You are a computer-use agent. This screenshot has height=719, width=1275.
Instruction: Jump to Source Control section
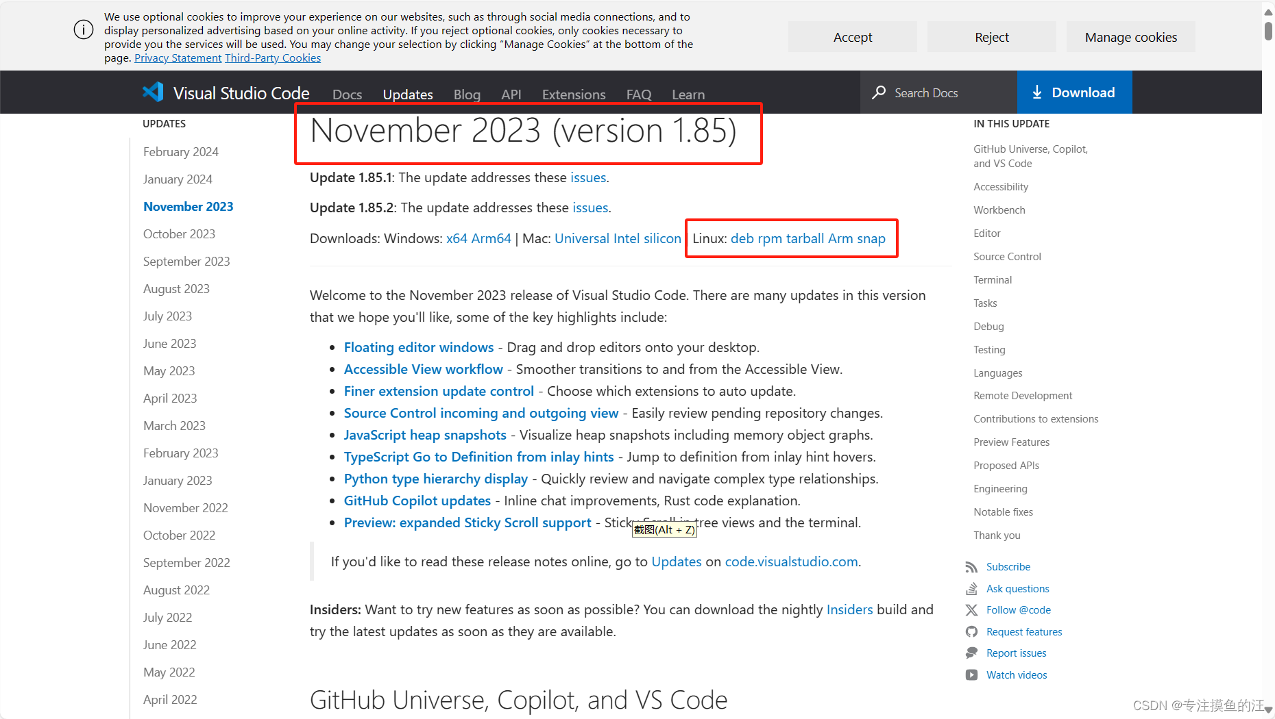[1007, 257]
